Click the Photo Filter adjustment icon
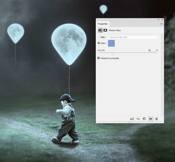 (100, 30)
